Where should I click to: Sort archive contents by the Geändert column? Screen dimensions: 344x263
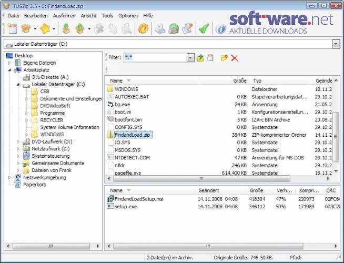[x=220, y=190]
